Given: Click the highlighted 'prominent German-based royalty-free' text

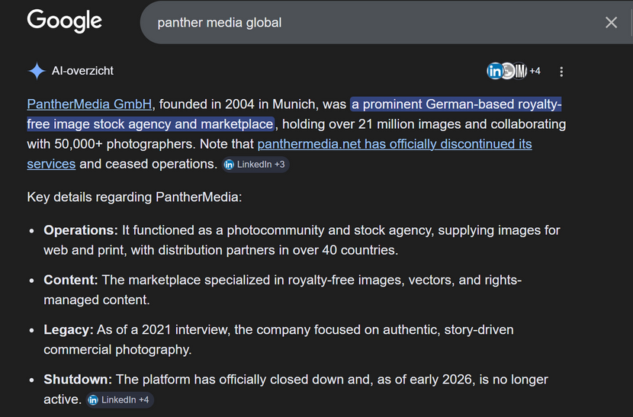Looking at the screenshot, I should [455, 104].
